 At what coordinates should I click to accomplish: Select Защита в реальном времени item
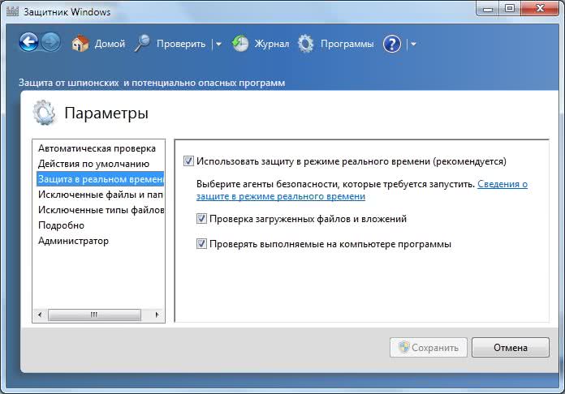pos(100,179)
